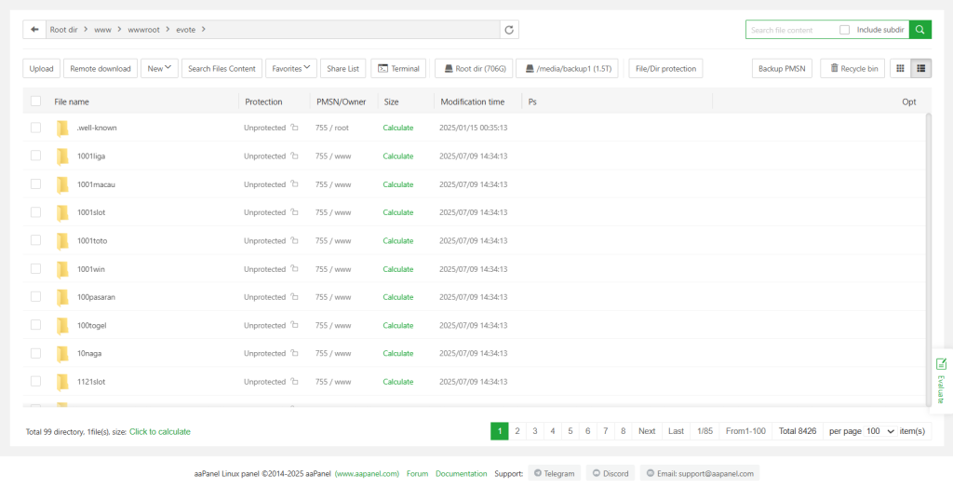The image size is (953, 488).
Task: Expand the New dropdown
Action: point(159,68)
